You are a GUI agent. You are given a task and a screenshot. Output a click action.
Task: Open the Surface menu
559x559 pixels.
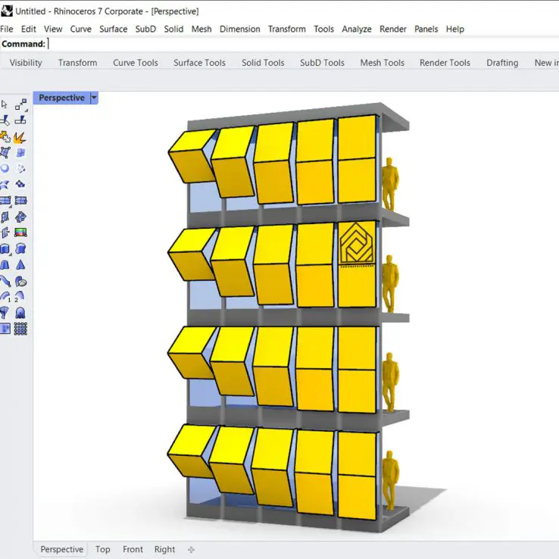[x=113, y=29]
